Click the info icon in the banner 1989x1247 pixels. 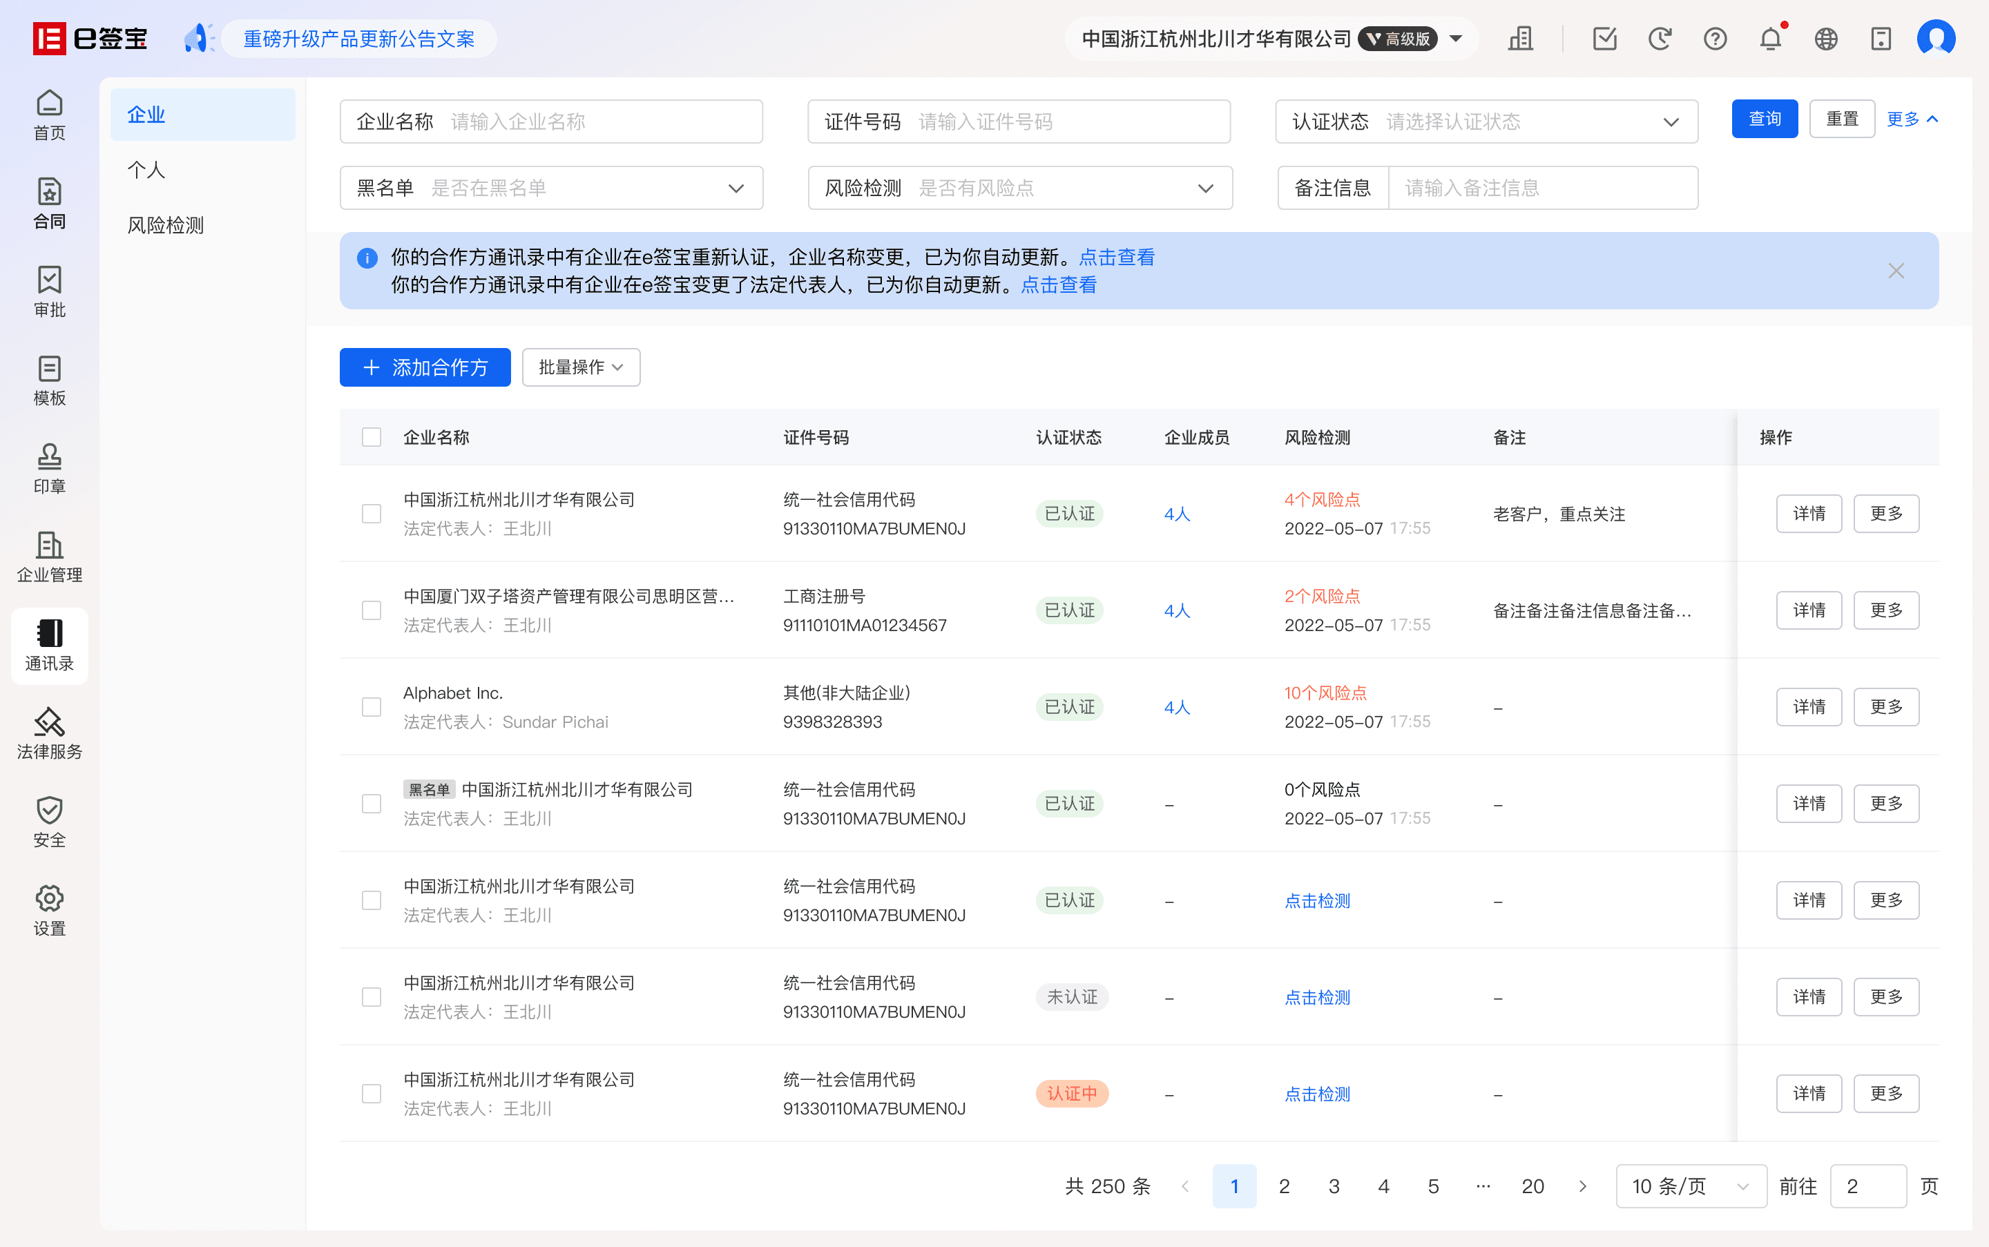tap(367, 258)
